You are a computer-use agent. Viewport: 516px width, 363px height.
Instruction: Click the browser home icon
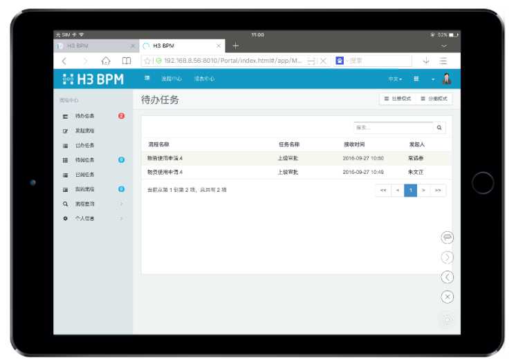106,61
